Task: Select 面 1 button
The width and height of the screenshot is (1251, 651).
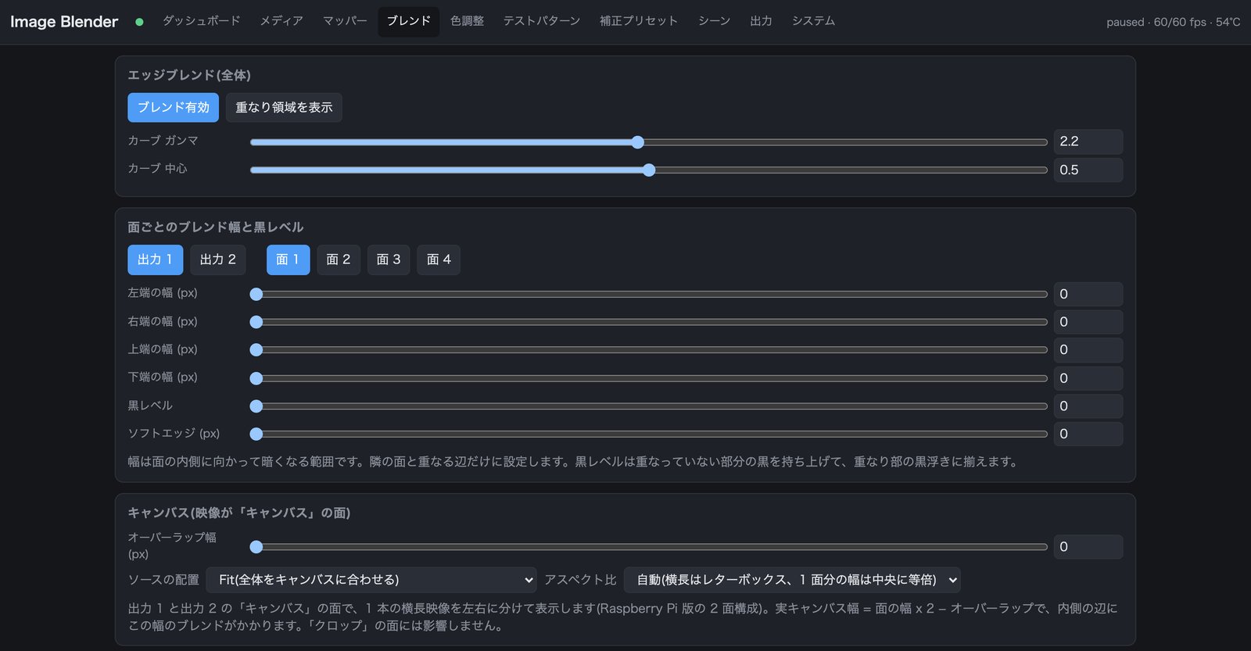Action: click(x=288, y=259)
